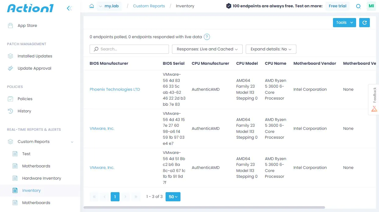Open the VMware, Inc. link with serial ending 7f
This screenshot has width=379, height=212.
(102, 168)
